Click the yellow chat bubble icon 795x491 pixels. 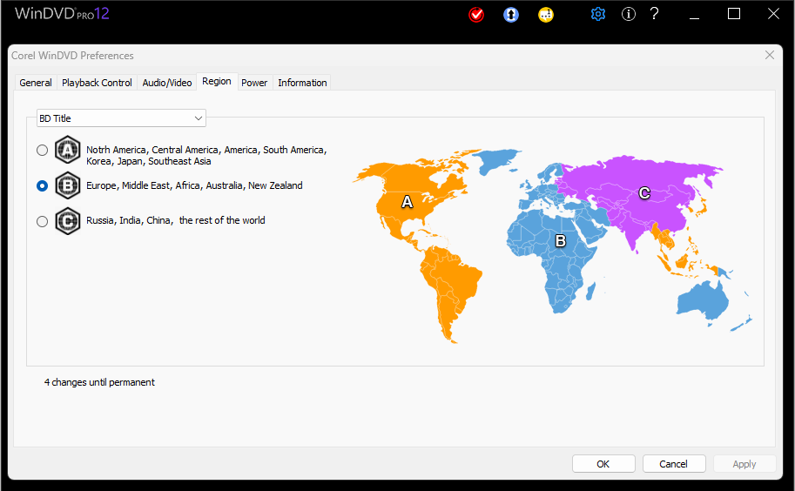click(546, 15)
